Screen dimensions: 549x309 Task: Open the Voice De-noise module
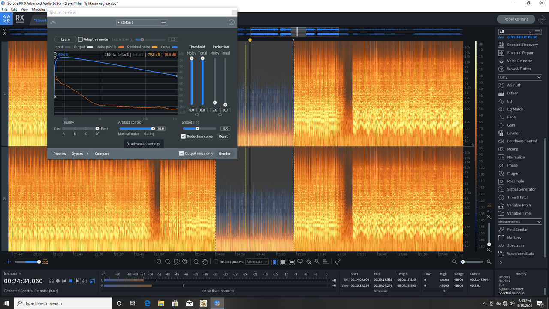(x=515, y=61)
